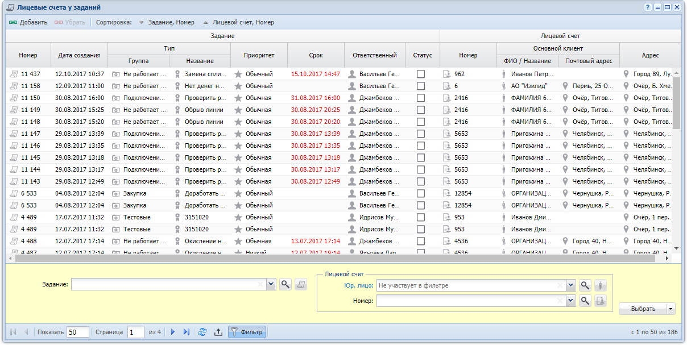Open help with the question mark icon
687x345 pixels.
point(648,7)
